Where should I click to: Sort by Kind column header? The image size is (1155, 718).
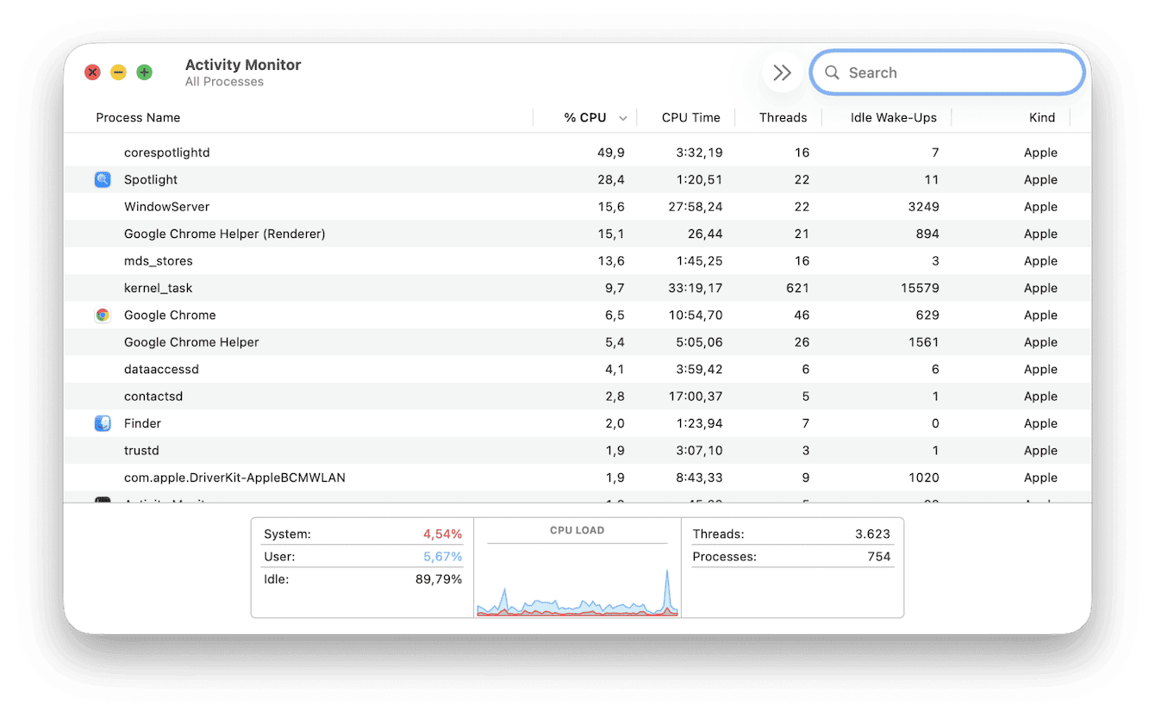1042,118
